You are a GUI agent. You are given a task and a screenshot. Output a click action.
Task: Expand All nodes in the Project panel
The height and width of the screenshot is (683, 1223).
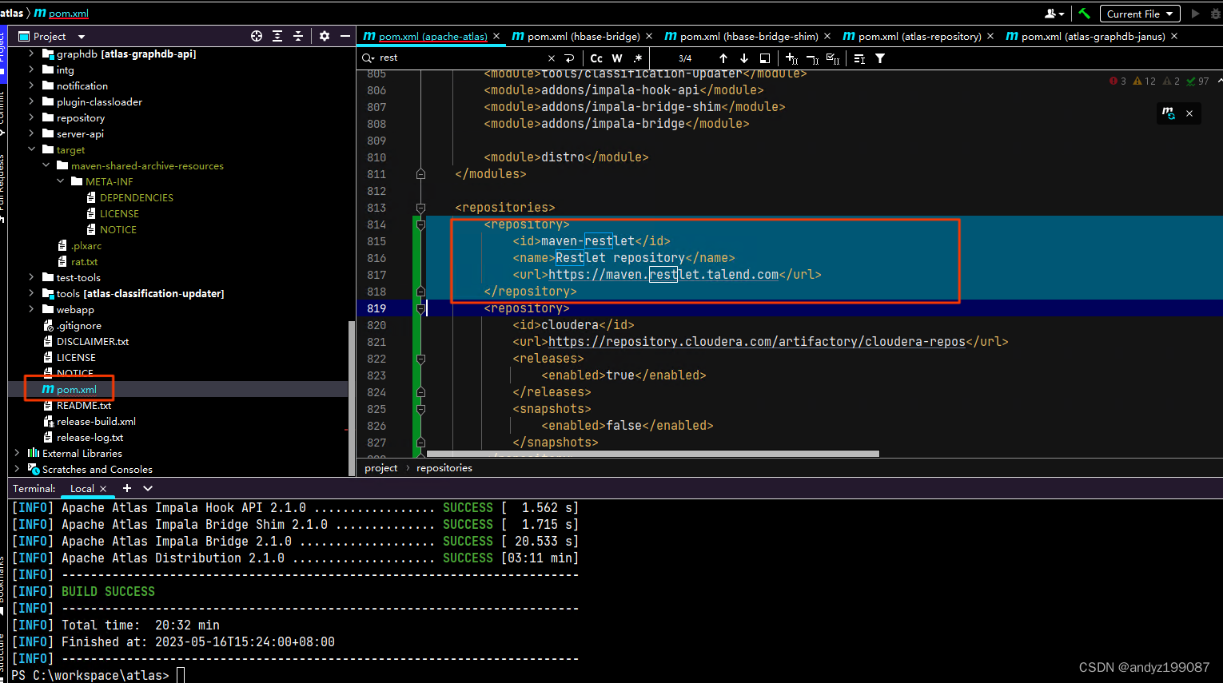pyautogui.click(x=276, y=36)
